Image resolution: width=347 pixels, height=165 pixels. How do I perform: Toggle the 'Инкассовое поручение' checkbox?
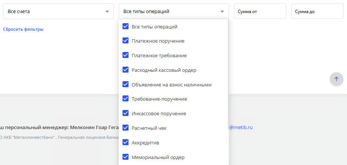pyautogui.click(x=126, y=113)
